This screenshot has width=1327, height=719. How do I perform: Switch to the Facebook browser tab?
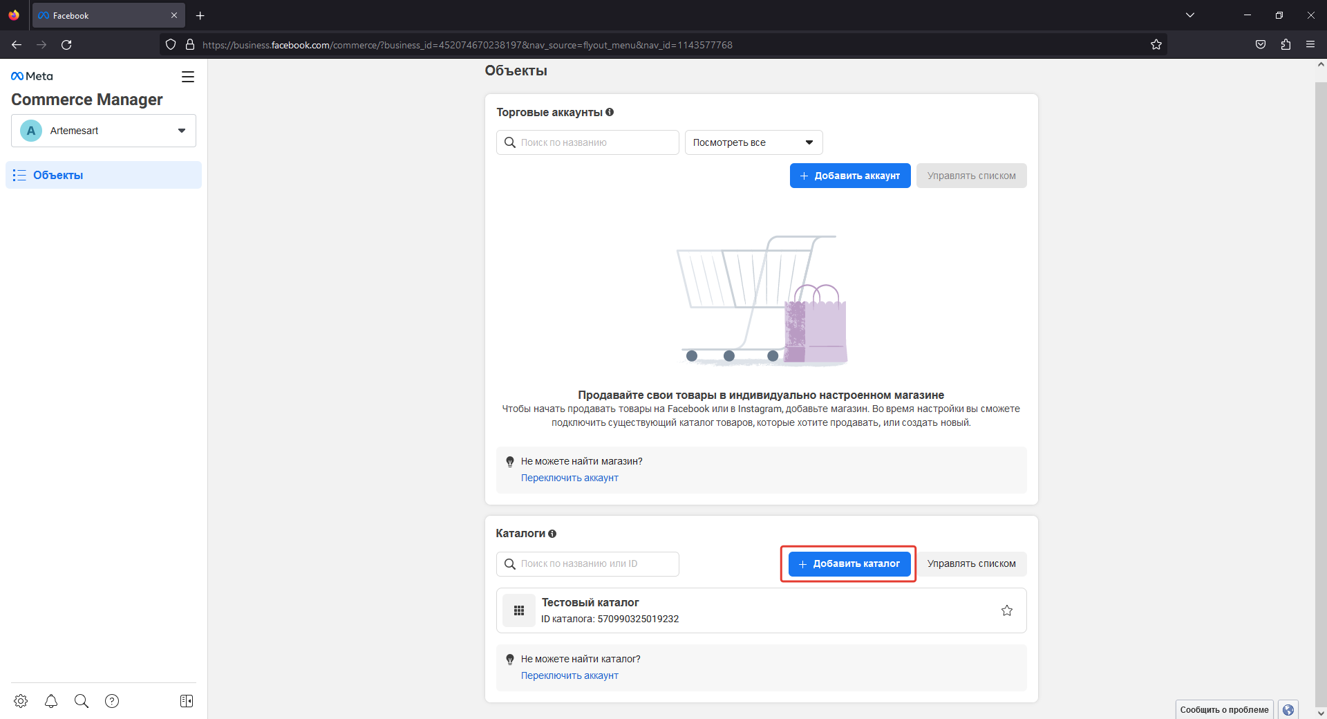pyautogui.click(x=108, y=15)
